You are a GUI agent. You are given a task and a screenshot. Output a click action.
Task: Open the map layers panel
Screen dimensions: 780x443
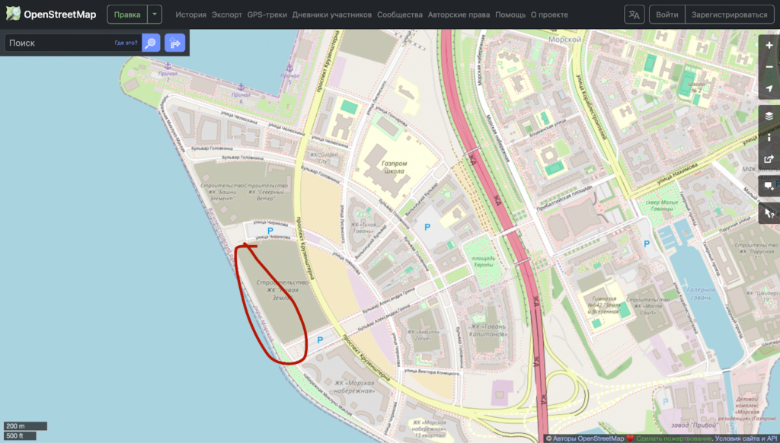point(769,116)
